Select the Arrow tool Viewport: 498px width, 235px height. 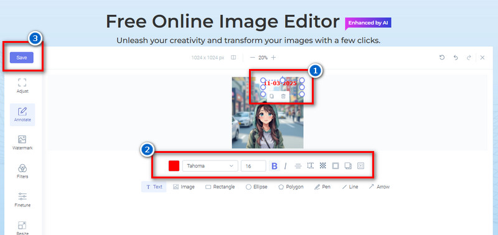coord(379,187)
